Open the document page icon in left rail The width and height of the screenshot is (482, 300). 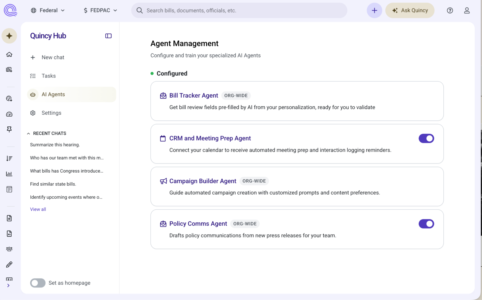point(9,218)
